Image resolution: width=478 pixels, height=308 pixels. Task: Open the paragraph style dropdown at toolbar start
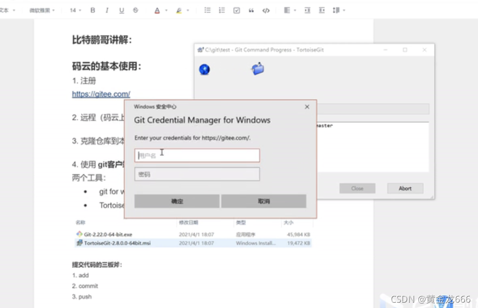7,10
